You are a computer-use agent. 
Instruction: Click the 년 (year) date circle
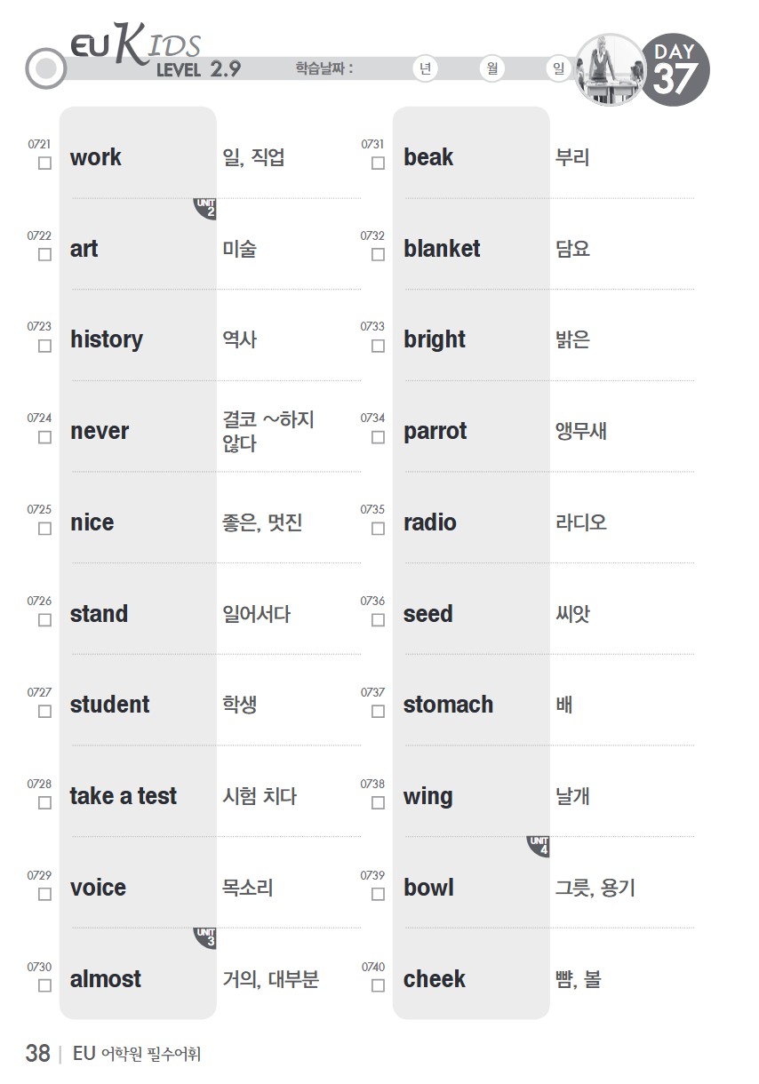pyautogui.click(x=426, y=68)
